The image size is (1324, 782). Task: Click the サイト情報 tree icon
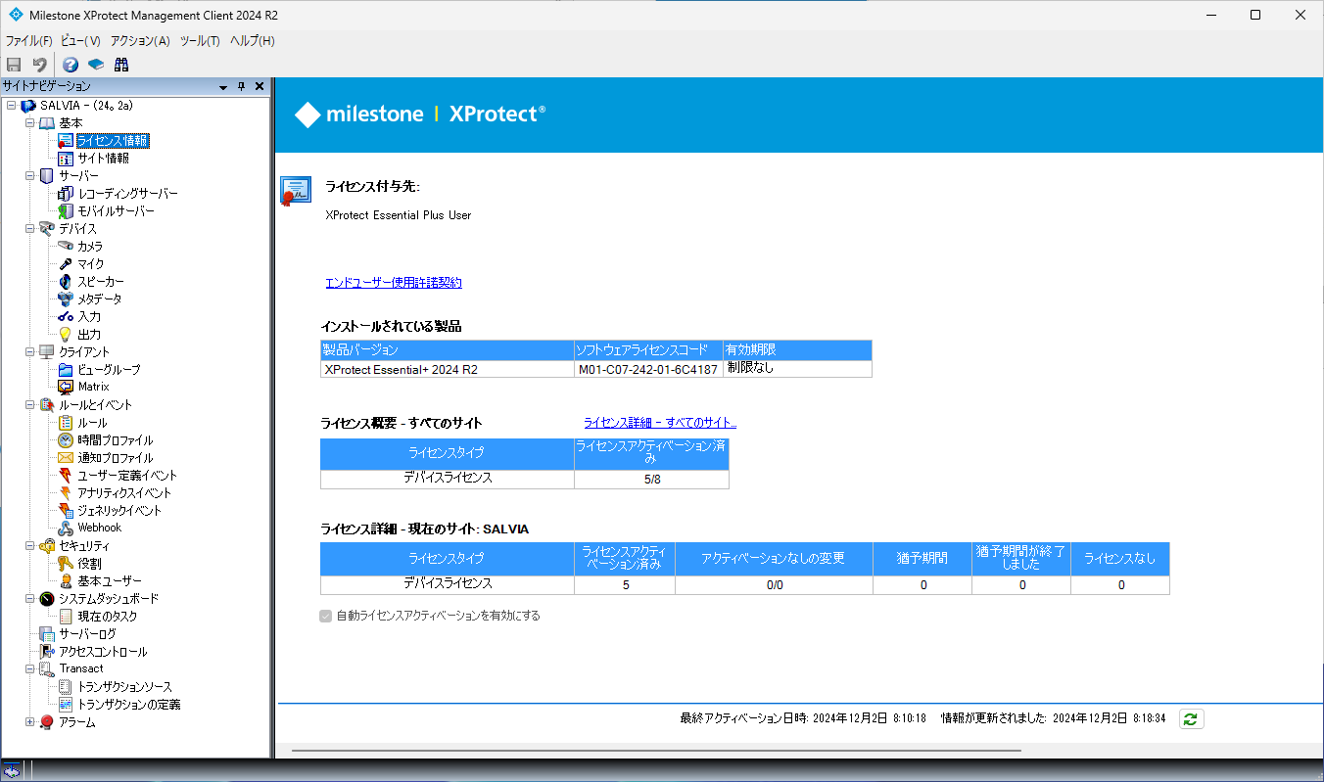tap(66, 159)
